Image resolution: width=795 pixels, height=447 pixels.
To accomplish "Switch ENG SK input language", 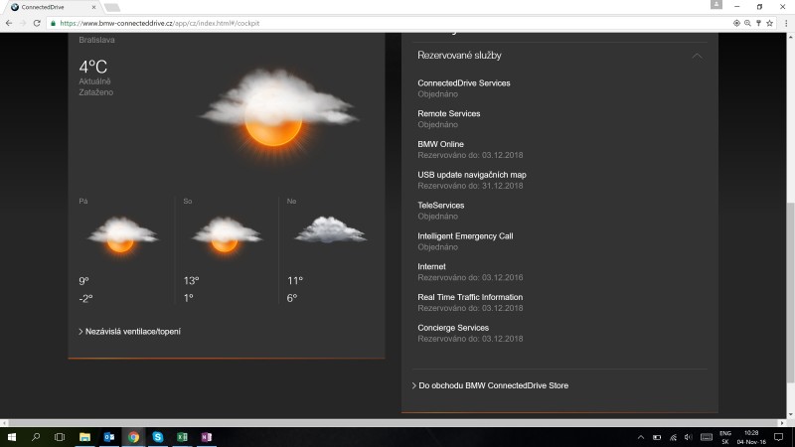I will tap(725, 437).
